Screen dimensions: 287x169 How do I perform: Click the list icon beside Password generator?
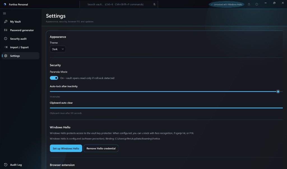coord(6,30)
